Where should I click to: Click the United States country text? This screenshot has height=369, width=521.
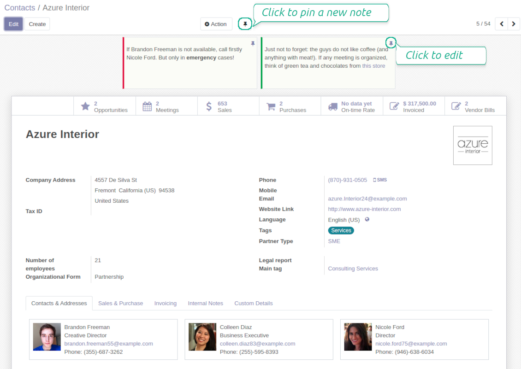pos(112,200)
